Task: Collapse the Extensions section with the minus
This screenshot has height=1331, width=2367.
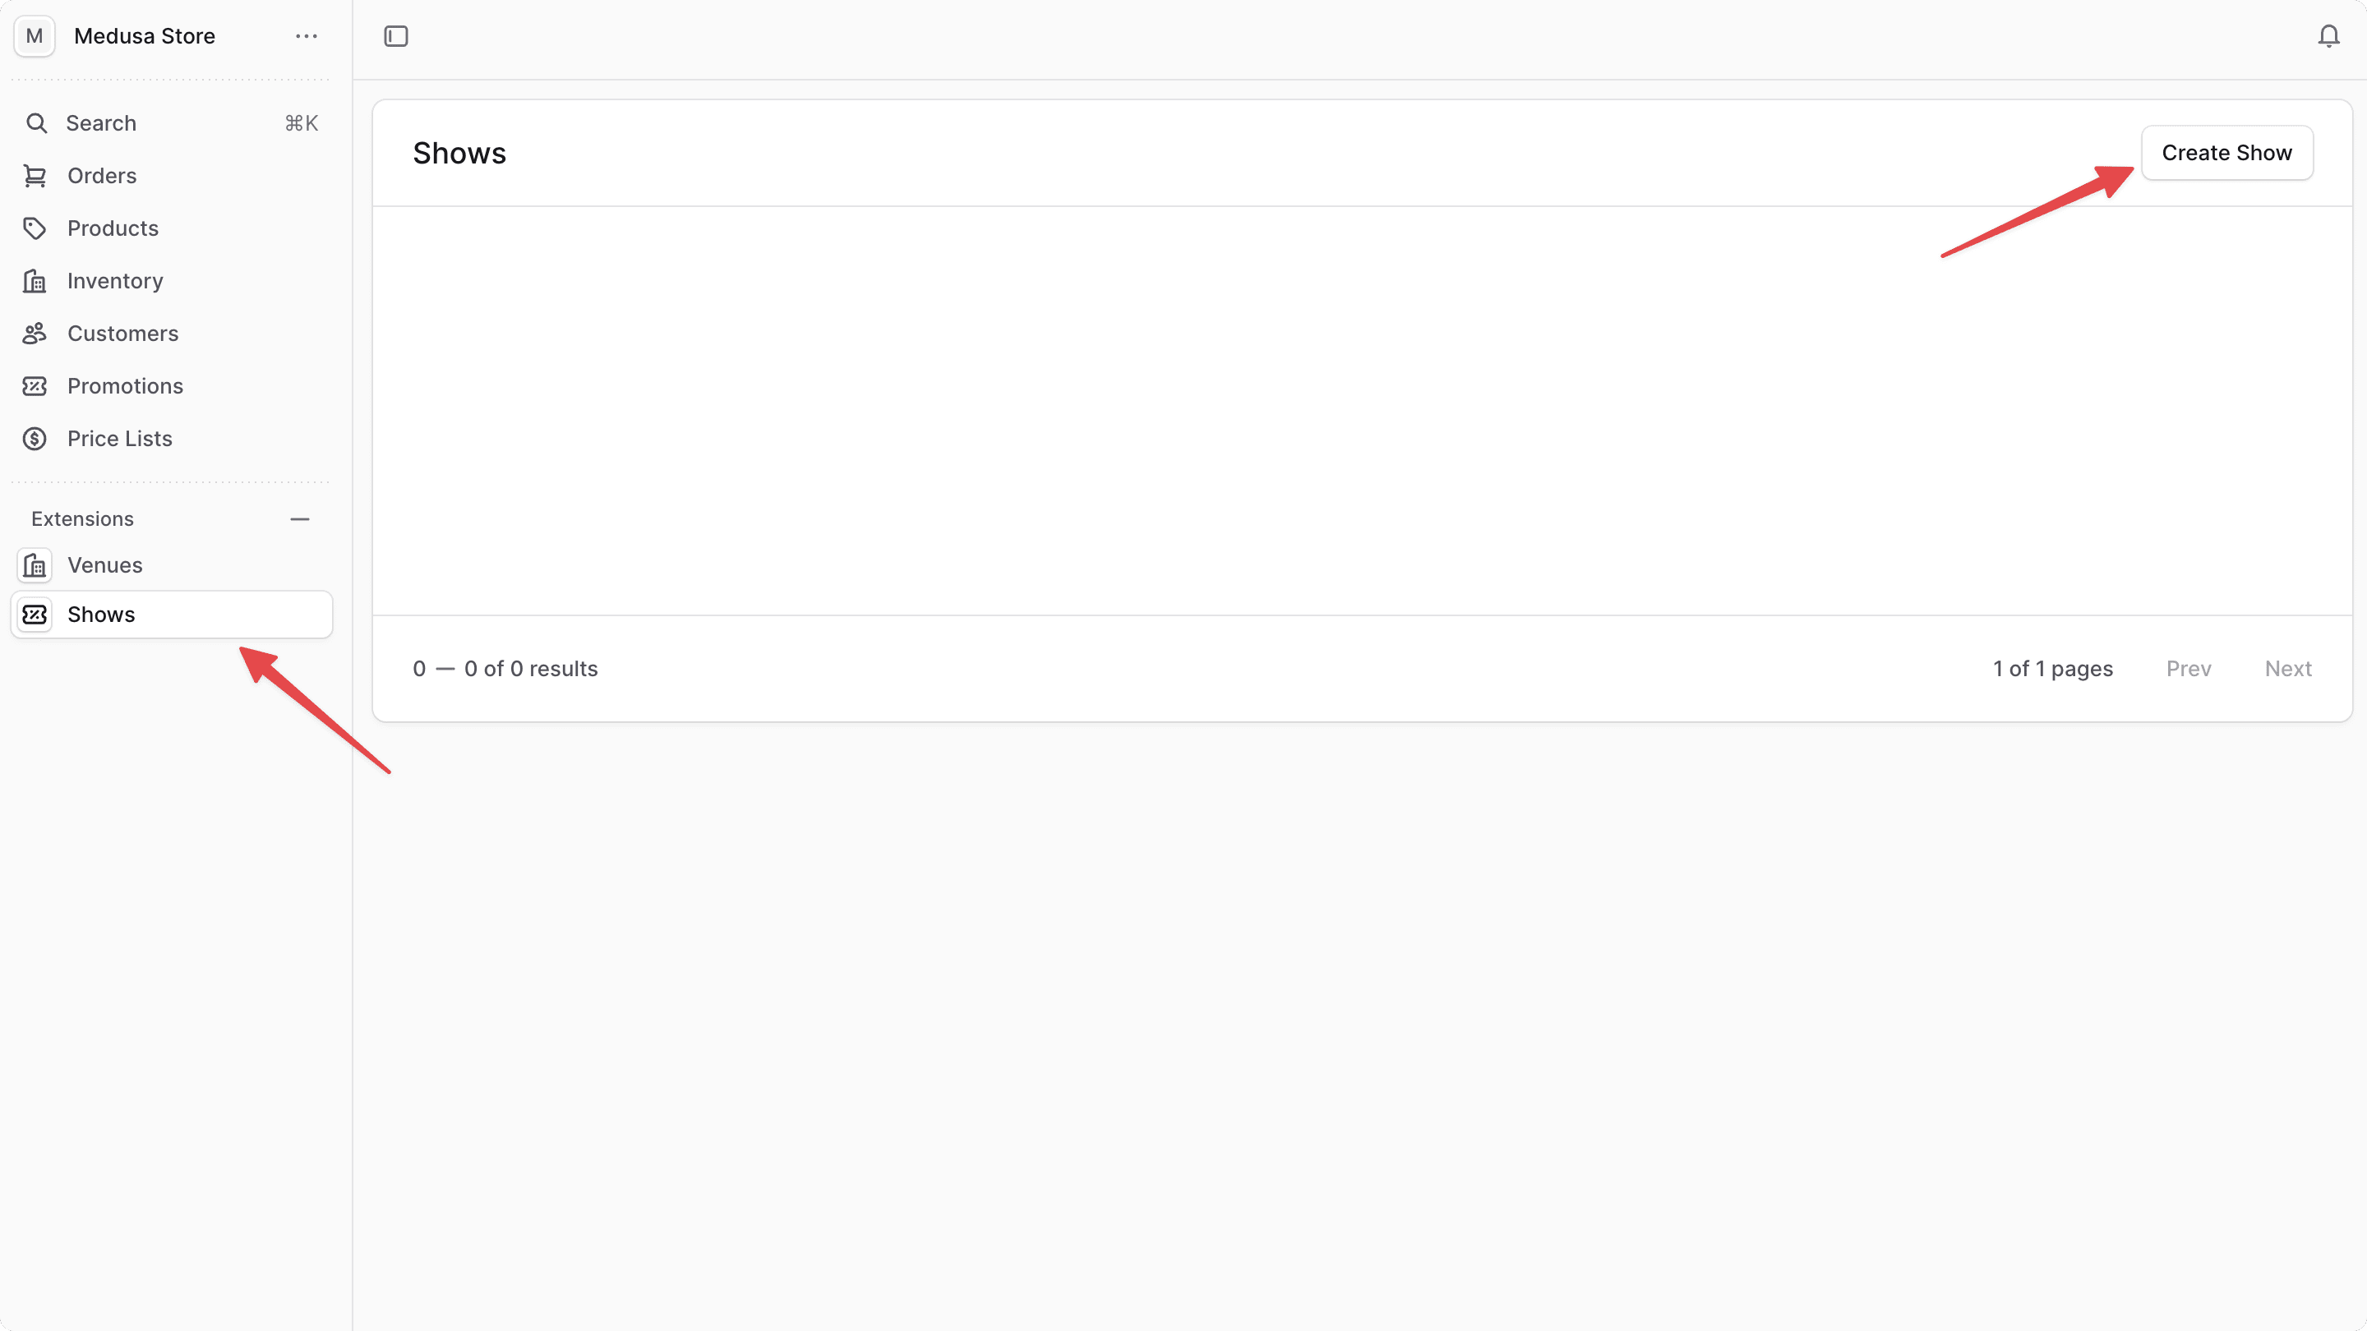Action: pos(299,519)
